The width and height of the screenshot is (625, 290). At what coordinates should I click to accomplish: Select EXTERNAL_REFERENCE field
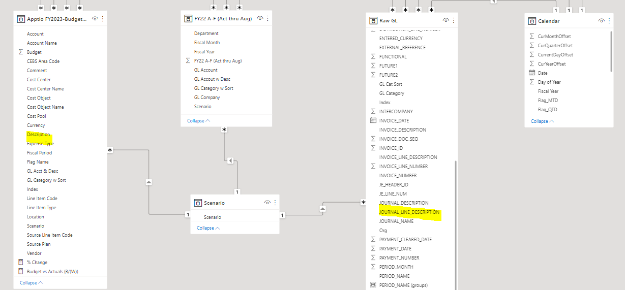click(x=402, y=48)
